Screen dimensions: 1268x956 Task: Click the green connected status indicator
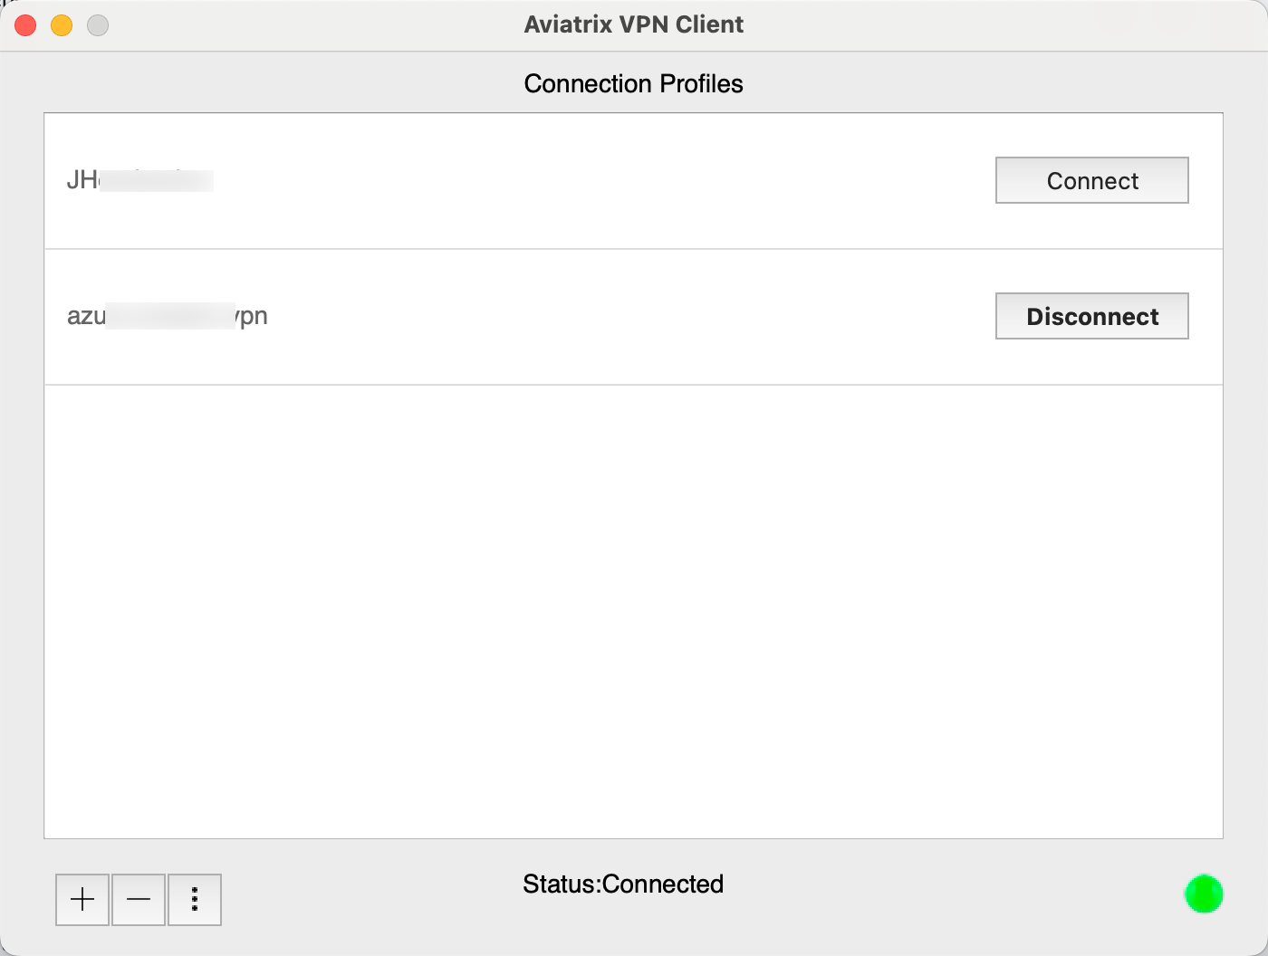click(1205, 894)
